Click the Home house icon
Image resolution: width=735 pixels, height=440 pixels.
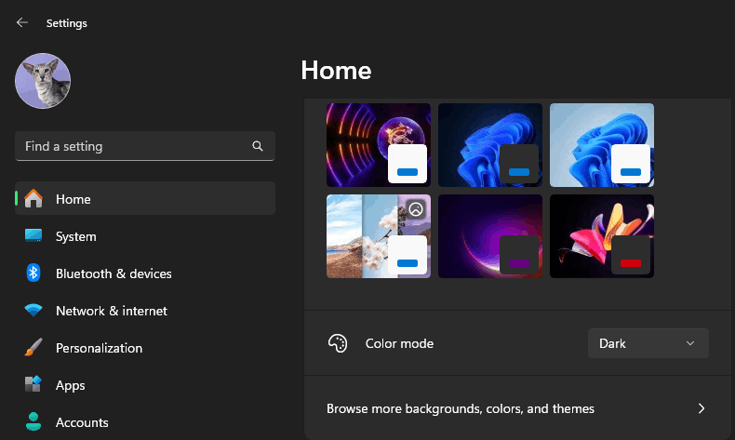click(33, 199)
